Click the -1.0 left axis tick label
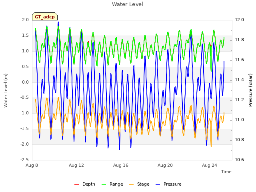This screenshot has height=192, width=256. coord(24,113)
